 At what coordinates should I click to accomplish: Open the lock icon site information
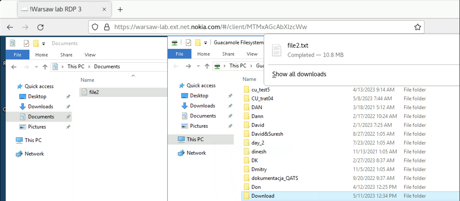(x=107, y=27)
